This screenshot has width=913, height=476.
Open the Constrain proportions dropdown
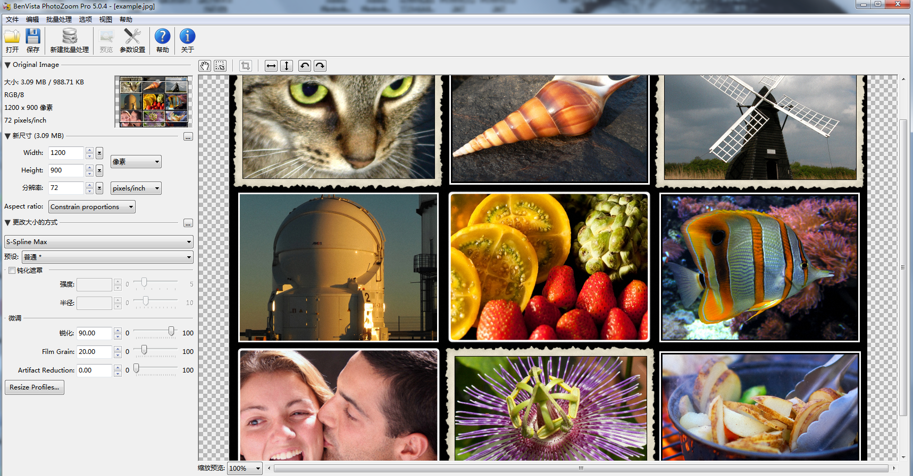pyautogui.click(x=92, y=207)
